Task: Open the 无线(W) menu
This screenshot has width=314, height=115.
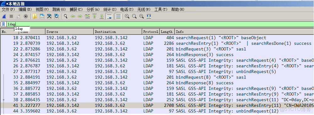Action: pos(144,9)
